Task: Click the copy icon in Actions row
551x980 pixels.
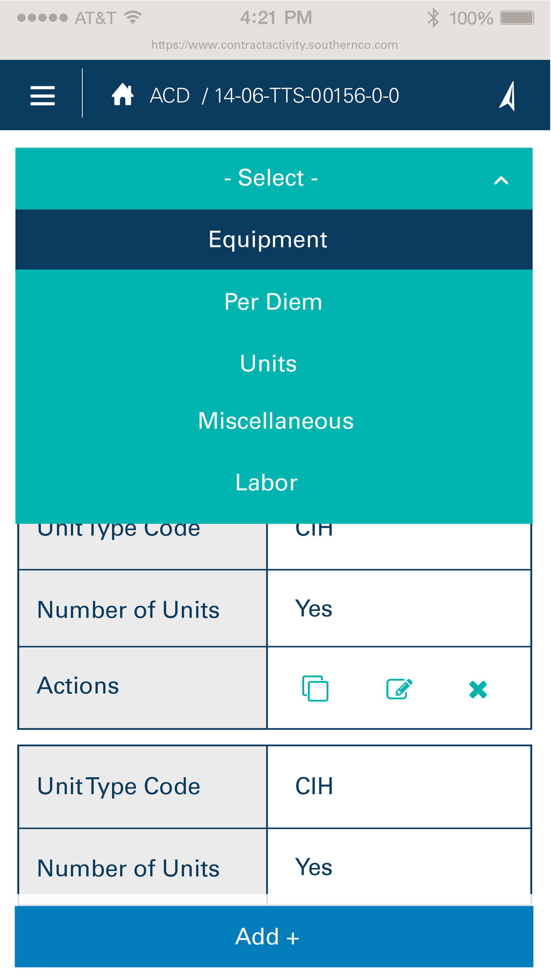Action: (x=316, y=689)
